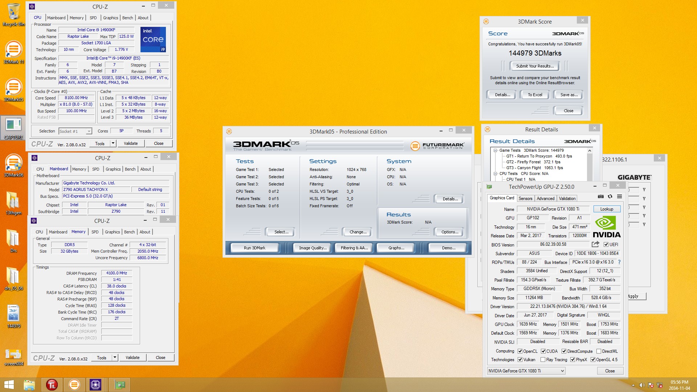The image size is (697, 392).
Task: Switch to GPU-Z taskbar icon
Action: (120, 385)
